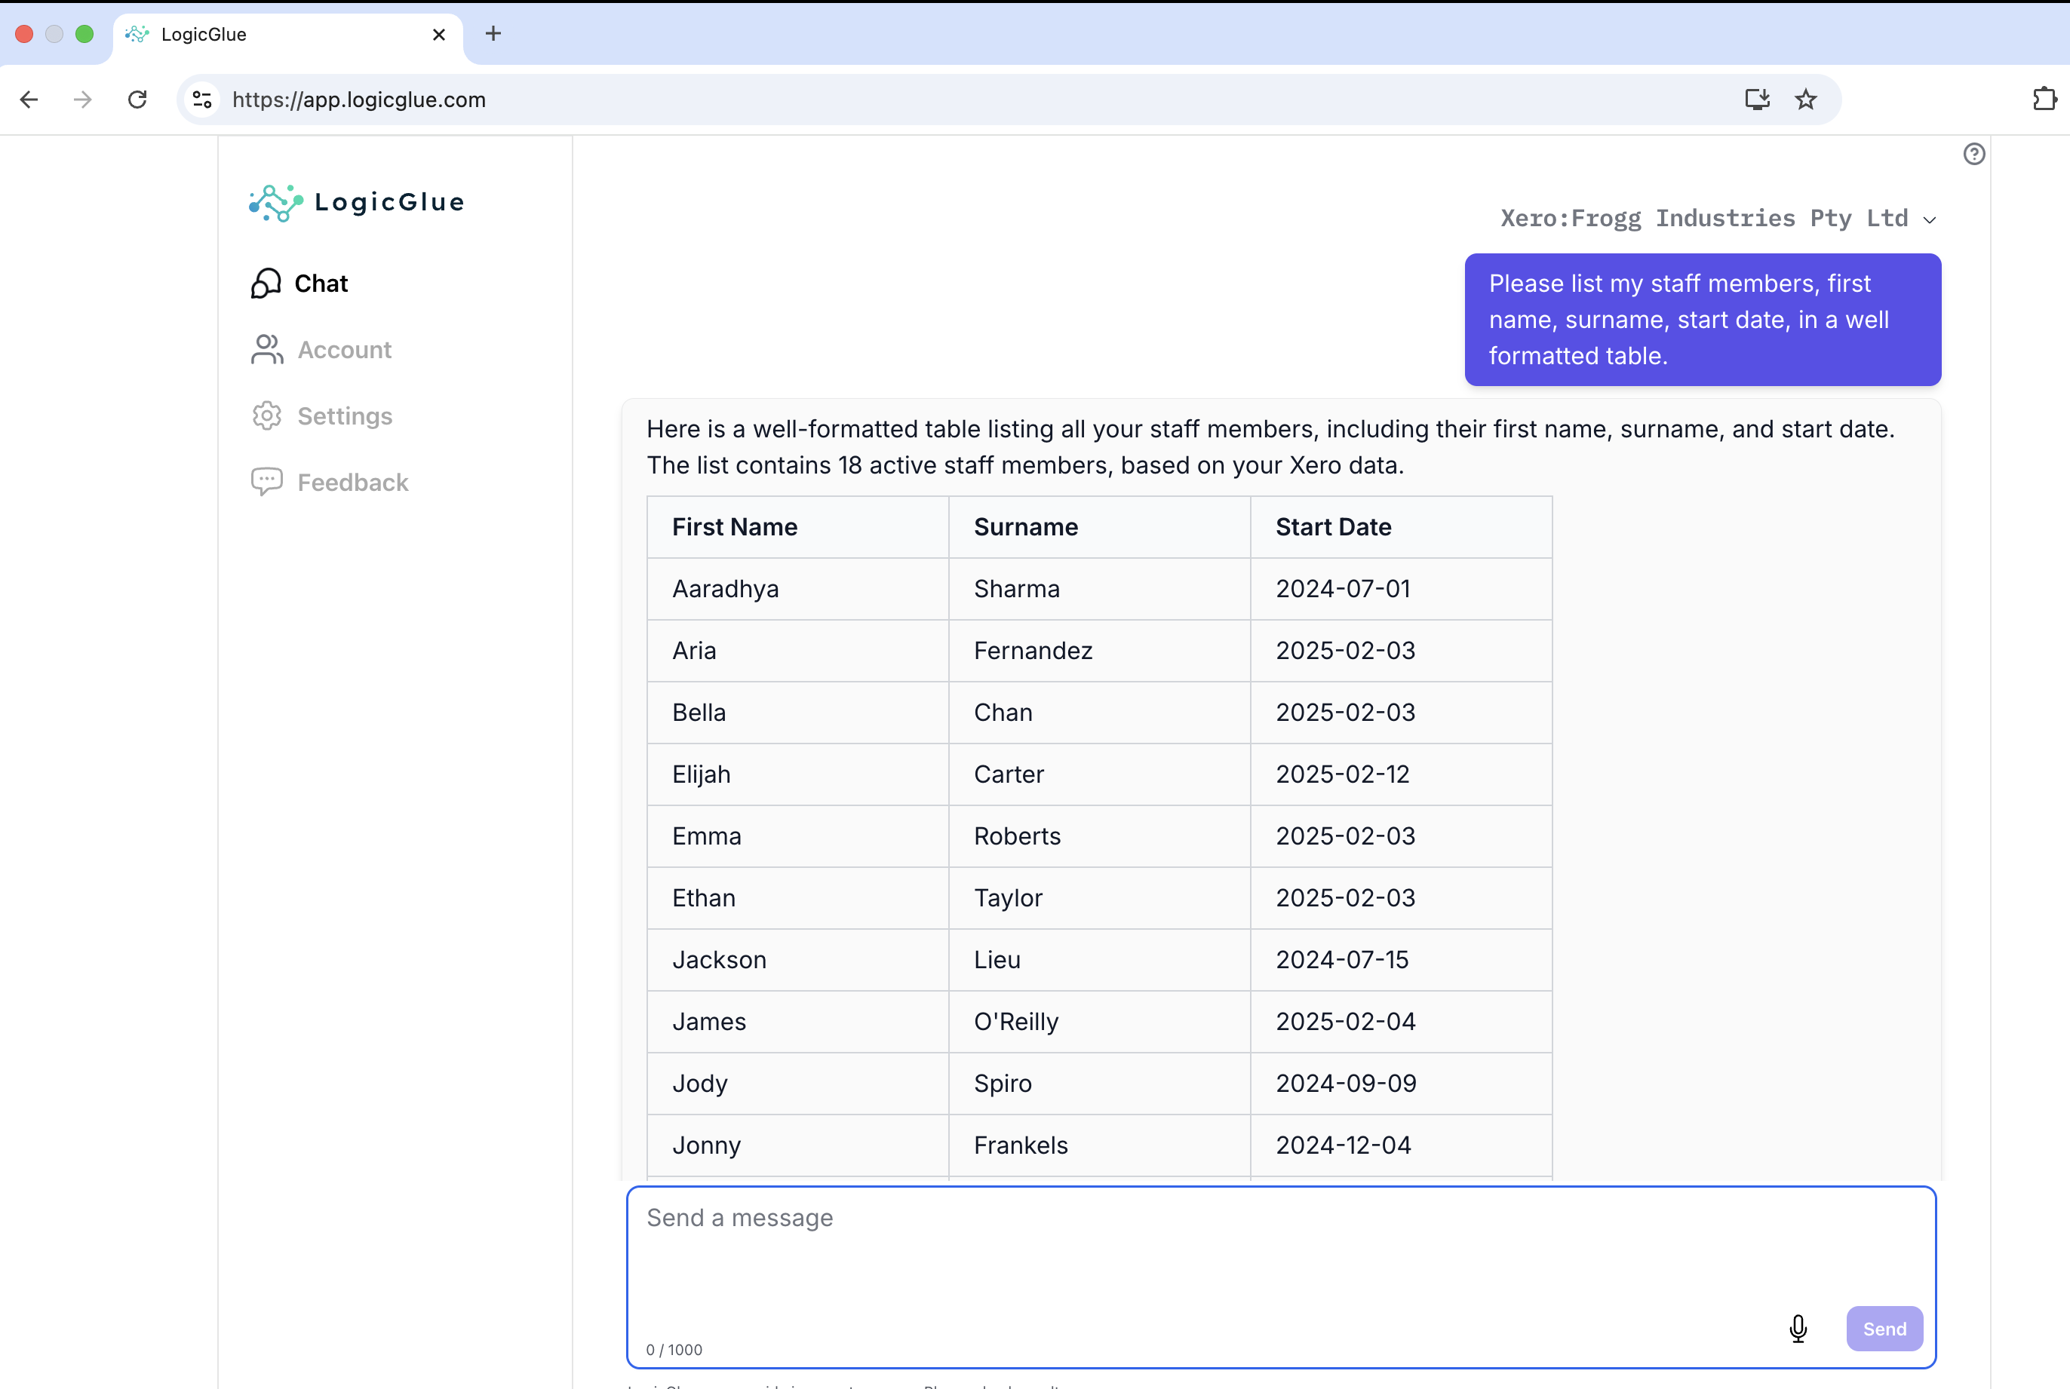The height and width of the screenshot is (1389, 2070).
Task: Focus the Send a message text box
Action: pyautogui.click(x=1280, y=1276)
